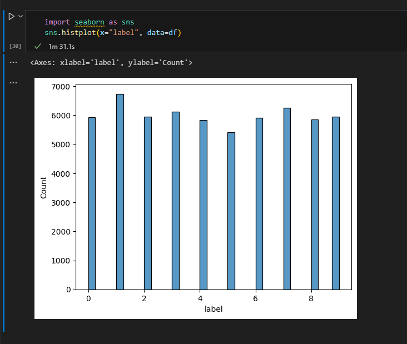
Task: Click the 'label' x-axis title
Action: point(214,309)
